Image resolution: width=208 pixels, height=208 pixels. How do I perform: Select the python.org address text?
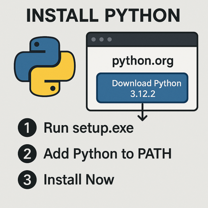pos(143,61)
